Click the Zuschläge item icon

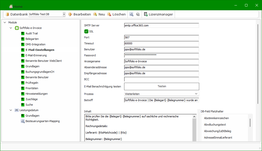pyautogui.click(x=23, y=99)
